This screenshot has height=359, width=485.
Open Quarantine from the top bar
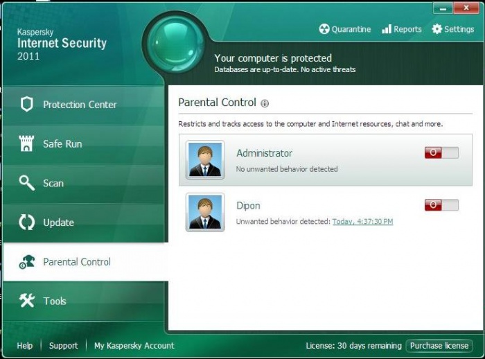click(345, 29)
